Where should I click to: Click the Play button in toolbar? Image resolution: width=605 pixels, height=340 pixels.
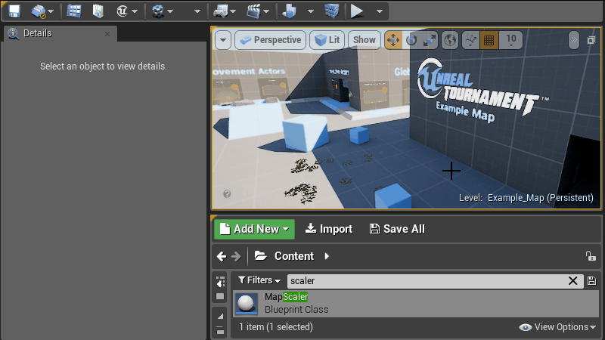[357, 11]
